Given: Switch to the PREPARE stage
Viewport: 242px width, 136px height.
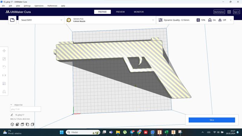Looking at the screenshot, I should coord(102,12).
